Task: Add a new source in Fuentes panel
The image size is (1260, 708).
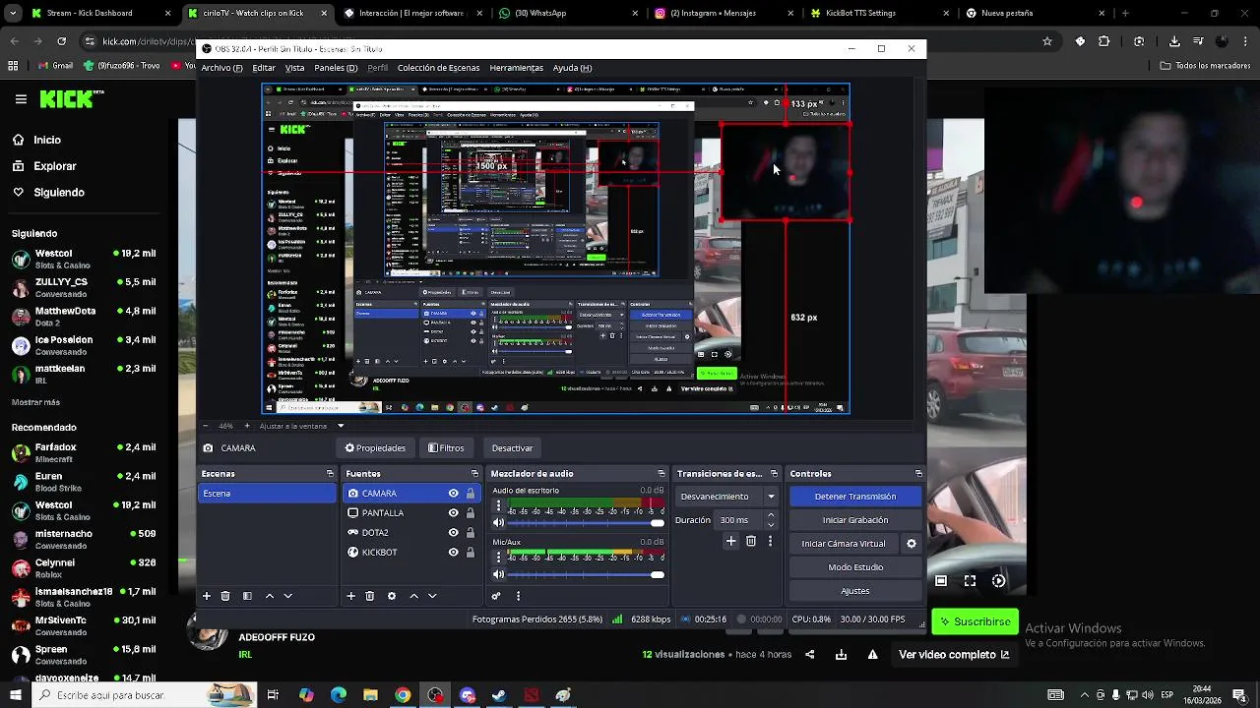Action: [x=350, y=596]
